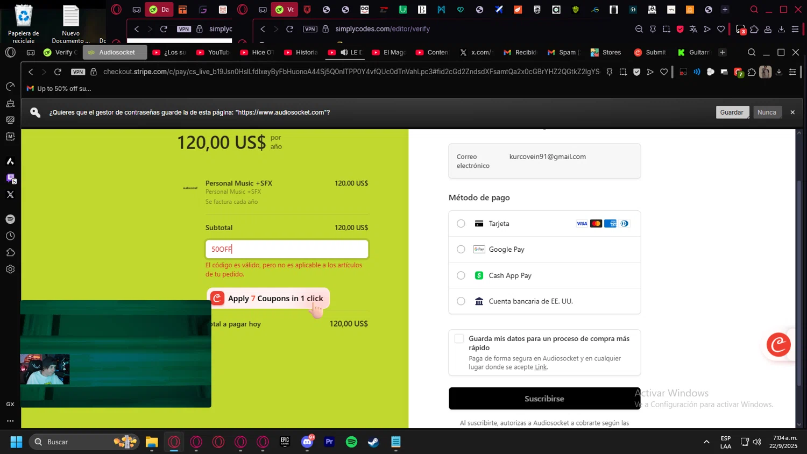Open Easy Setup sliders icon in checkout toolbar
The width and height of the screenshot is (807, 454).
tap(792, 72)
